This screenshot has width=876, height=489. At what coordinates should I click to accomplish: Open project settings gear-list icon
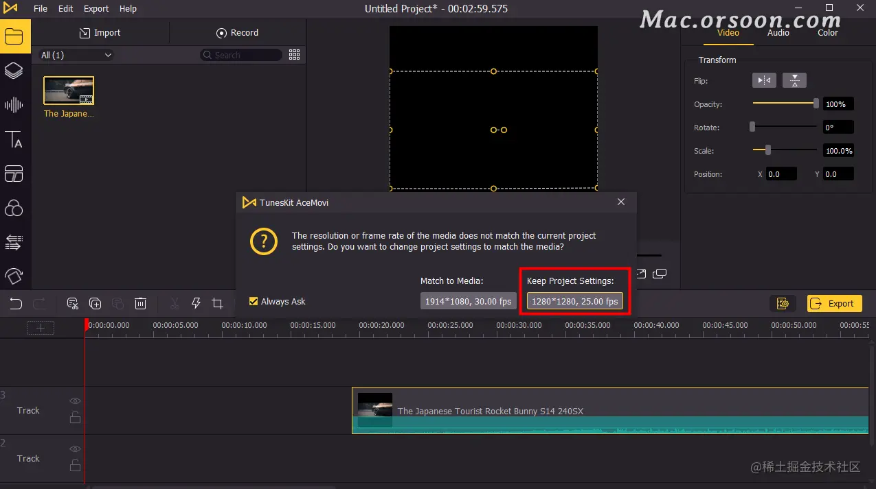click(x=782, y=303)
